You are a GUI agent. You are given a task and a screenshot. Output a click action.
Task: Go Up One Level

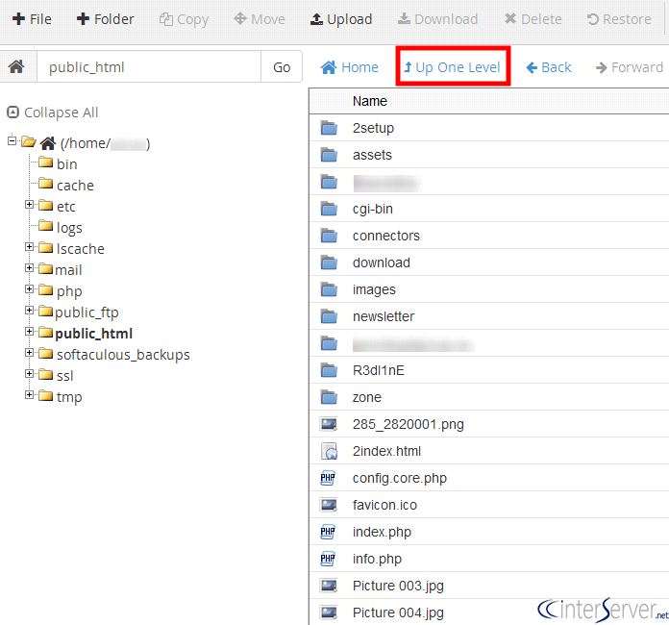point(452,67)
